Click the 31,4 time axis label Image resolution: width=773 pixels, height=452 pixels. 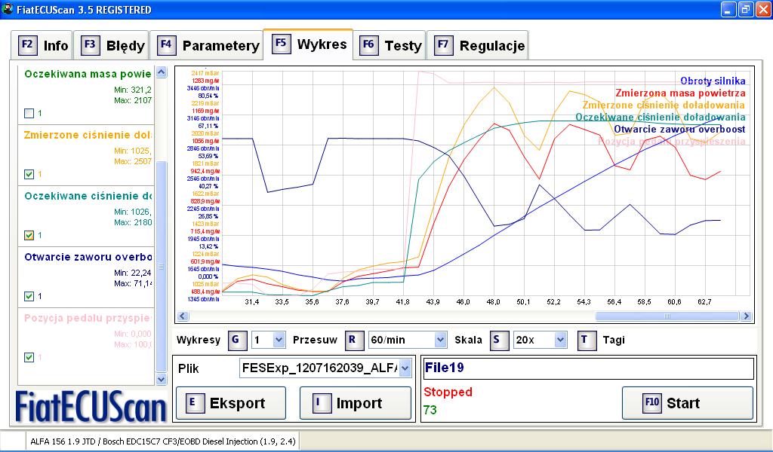[x=252, y=301]
